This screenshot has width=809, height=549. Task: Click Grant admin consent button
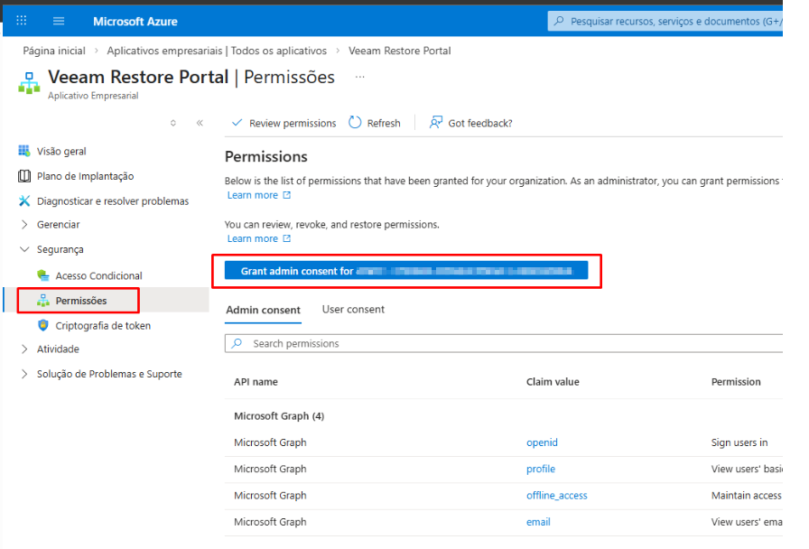tap(406, 271)
